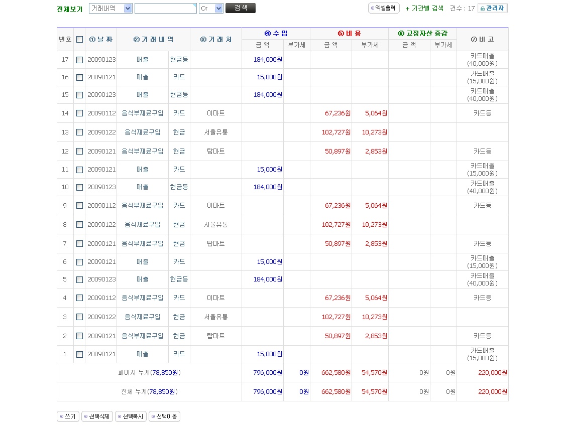
Task: Click the 쓰기 write button
Action: tap(68, 416)
